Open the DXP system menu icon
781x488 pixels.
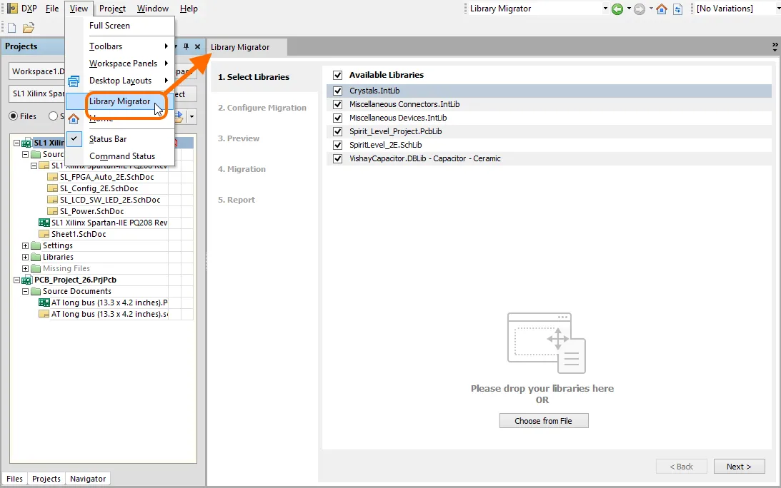pyautogui.click(x=12, y=9)
